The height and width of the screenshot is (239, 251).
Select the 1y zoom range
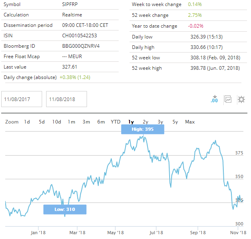[131, 122]
